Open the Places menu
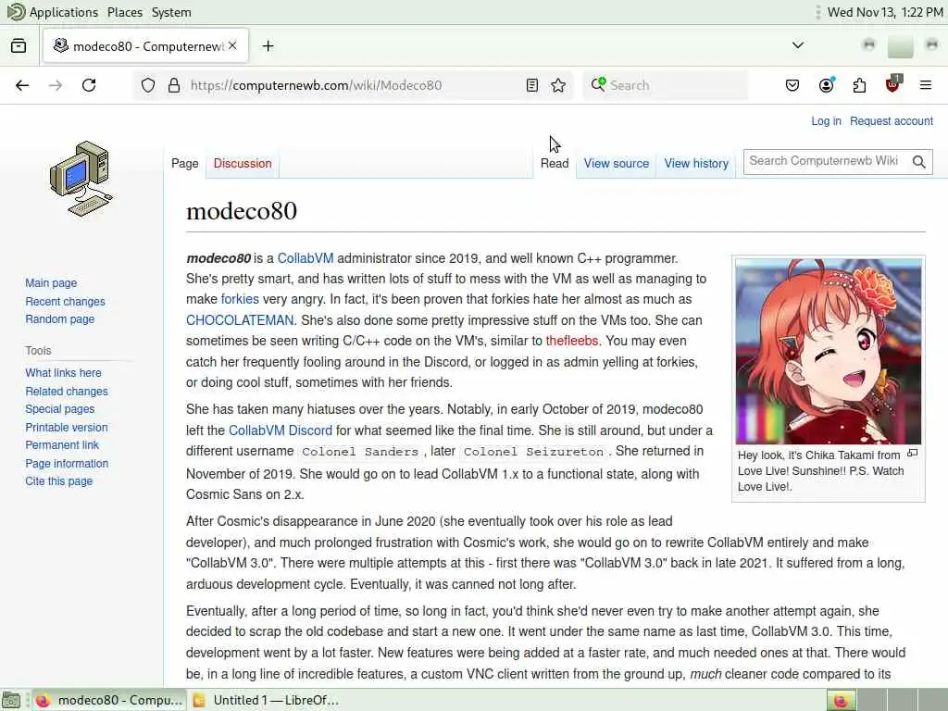The image size is (948, 711). click(x=125, y=12)
